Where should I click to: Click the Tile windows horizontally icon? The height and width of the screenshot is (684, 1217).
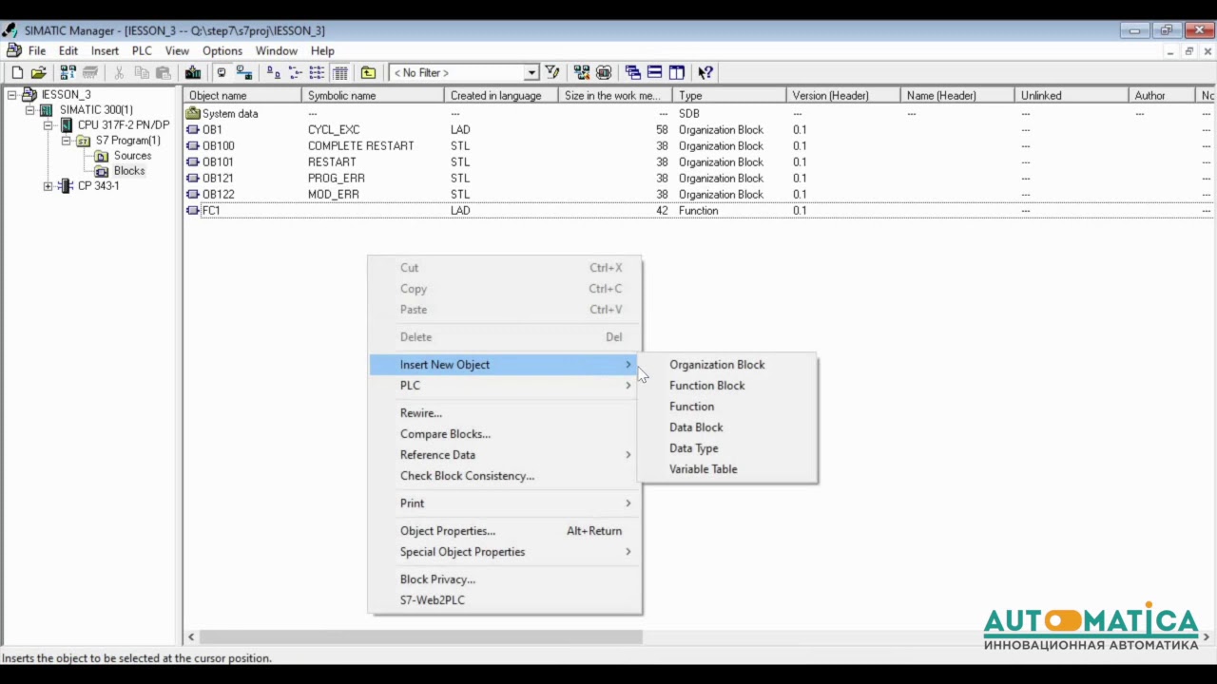click(x=654, y=72)
